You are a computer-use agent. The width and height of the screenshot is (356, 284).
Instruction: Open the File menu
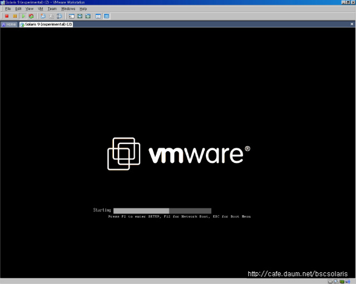8,9
